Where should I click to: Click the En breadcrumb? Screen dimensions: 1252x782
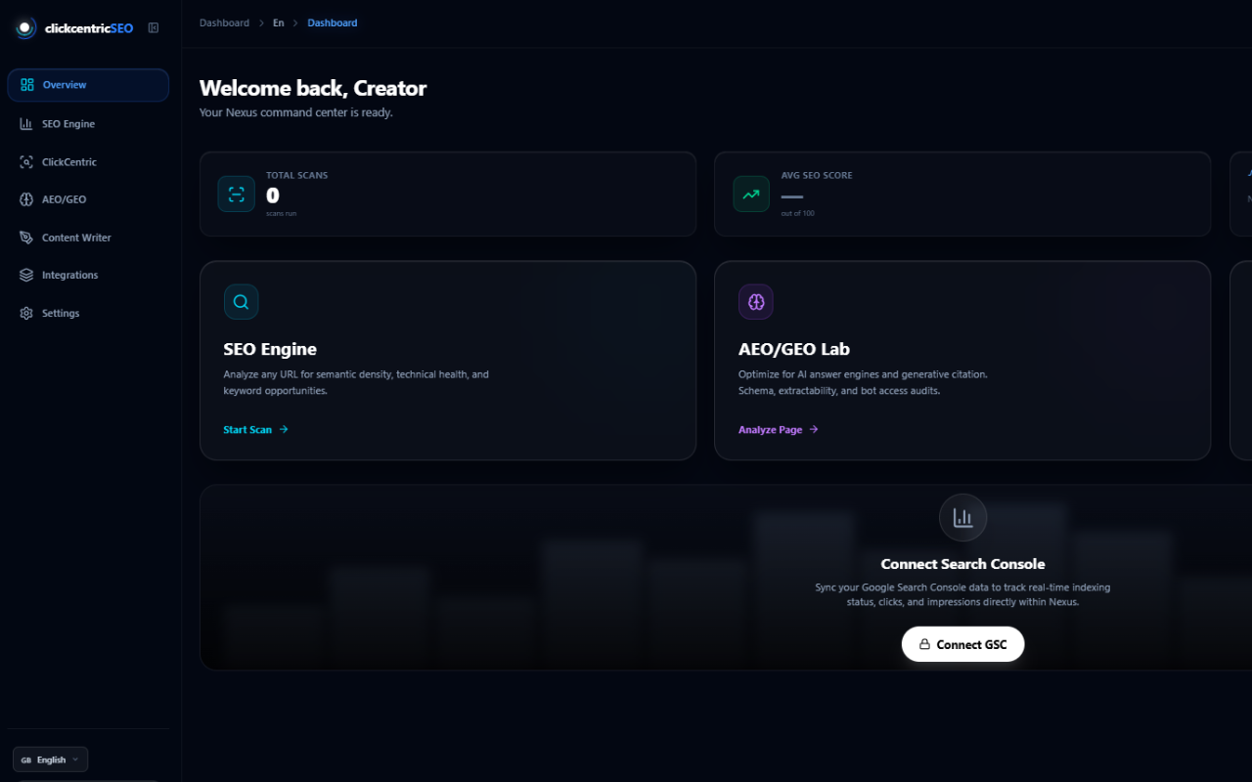pos(279,22)
